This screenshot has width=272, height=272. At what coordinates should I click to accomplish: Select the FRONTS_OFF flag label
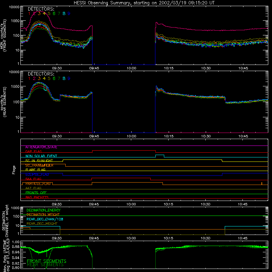(36, 193)
